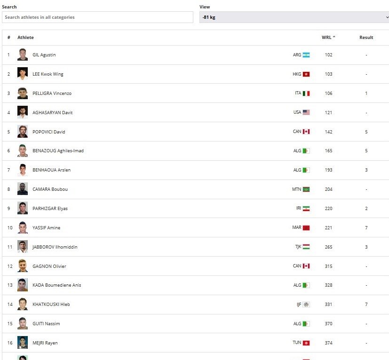The width and height of the screenshot is (389, 360).
Task: Select BENAZOUG Aghiles-Imad's name link
Action: 58,151
